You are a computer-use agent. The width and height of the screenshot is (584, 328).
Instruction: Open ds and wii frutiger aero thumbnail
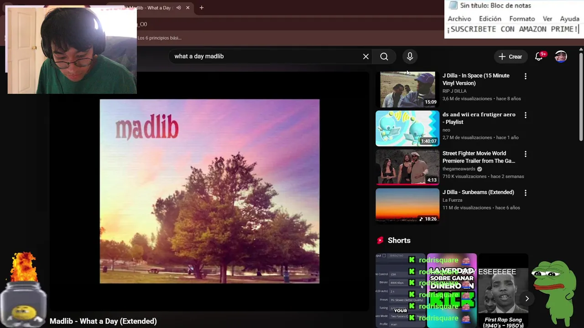(x=407, y=128)
